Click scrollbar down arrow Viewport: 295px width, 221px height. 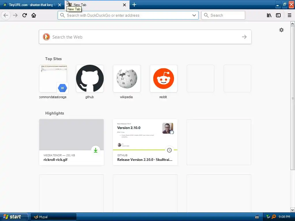click(x=292, y=210)
